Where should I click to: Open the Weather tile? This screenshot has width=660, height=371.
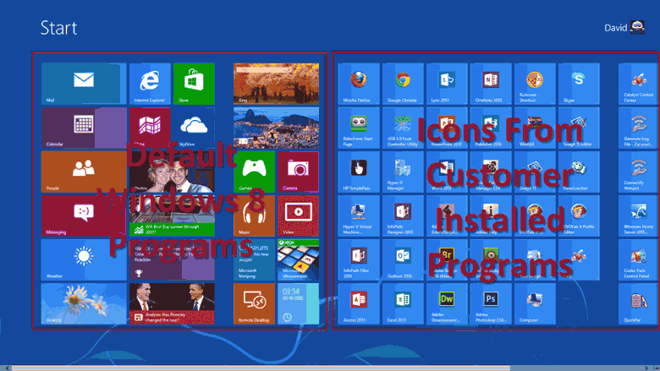pos(84,259)
